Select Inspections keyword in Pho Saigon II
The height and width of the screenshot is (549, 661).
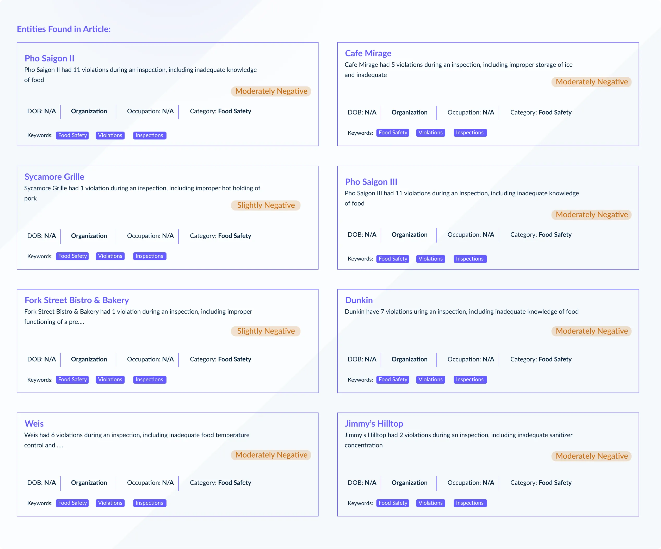pyautogui.click(x=150, y=135)
